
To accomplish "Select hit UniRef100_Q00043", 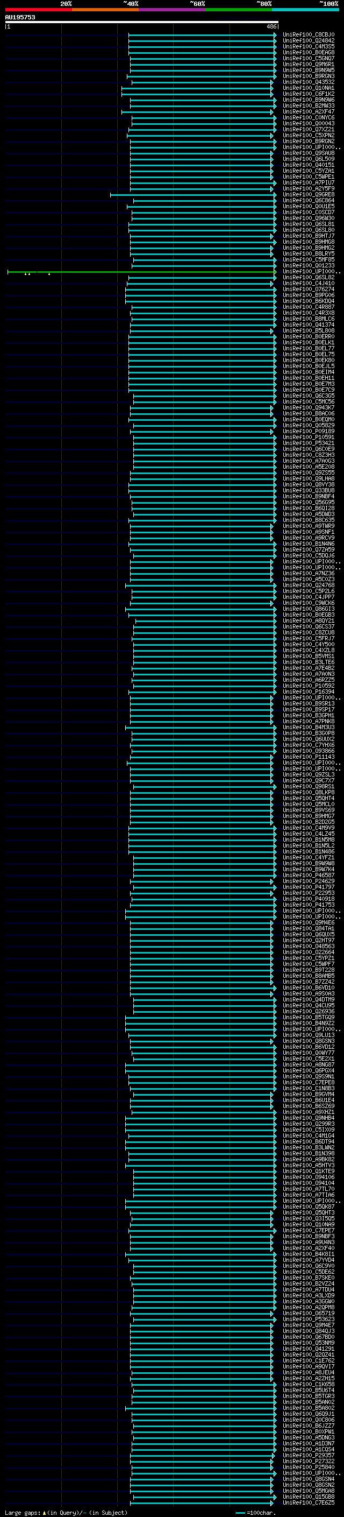I will click(x=309, y=124).
